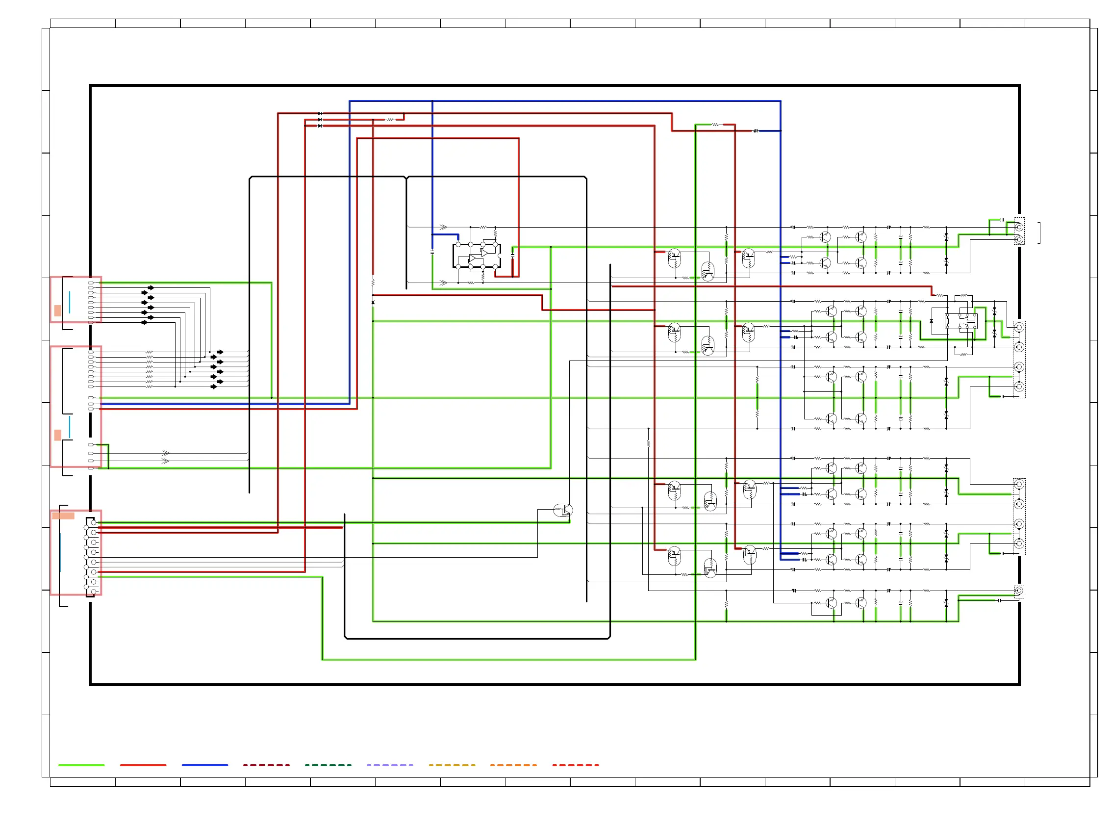
Task: Select the top-left pink highlighted connector box
Action: click(x=76, y=300)
